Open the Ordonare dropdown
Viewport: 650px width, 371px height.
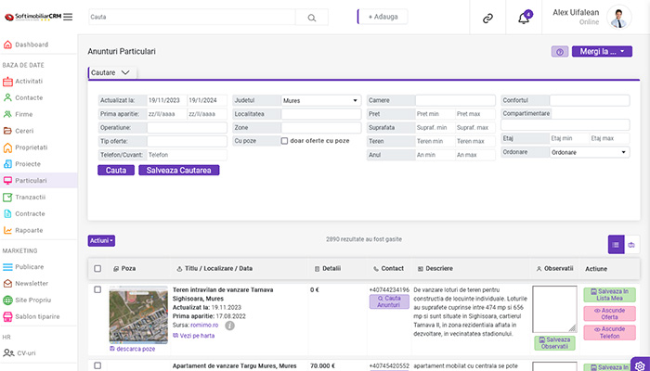[x=590, y=152]
